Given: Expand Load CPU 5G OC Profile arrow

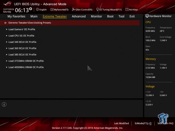Looking at the screenshot, I should click(6, 36).
